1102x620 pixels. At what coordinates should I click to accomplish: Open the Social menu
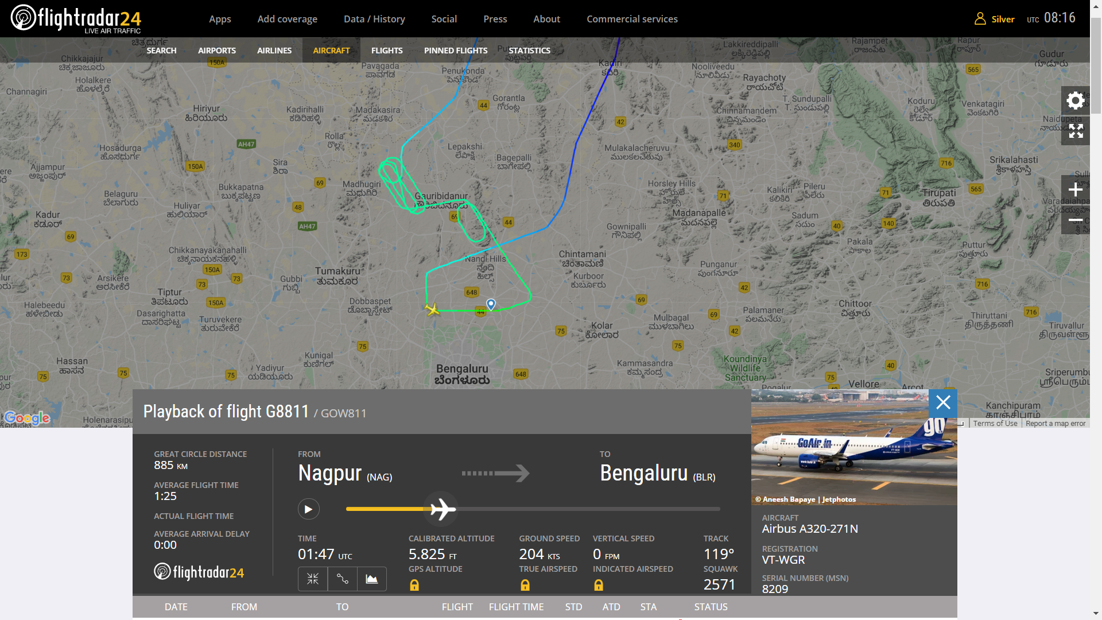pyautogui.click(x=444, y=19)
